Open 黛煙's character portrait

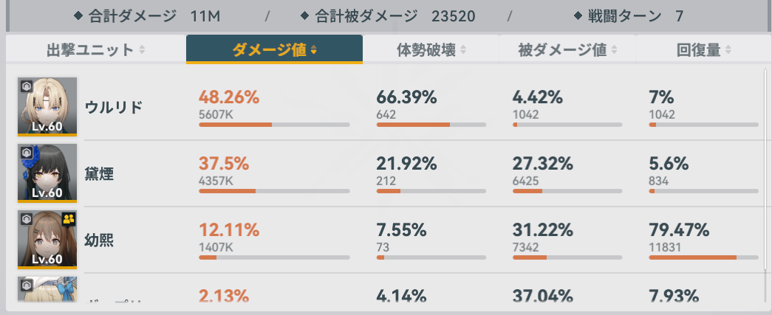pos(47,173)
